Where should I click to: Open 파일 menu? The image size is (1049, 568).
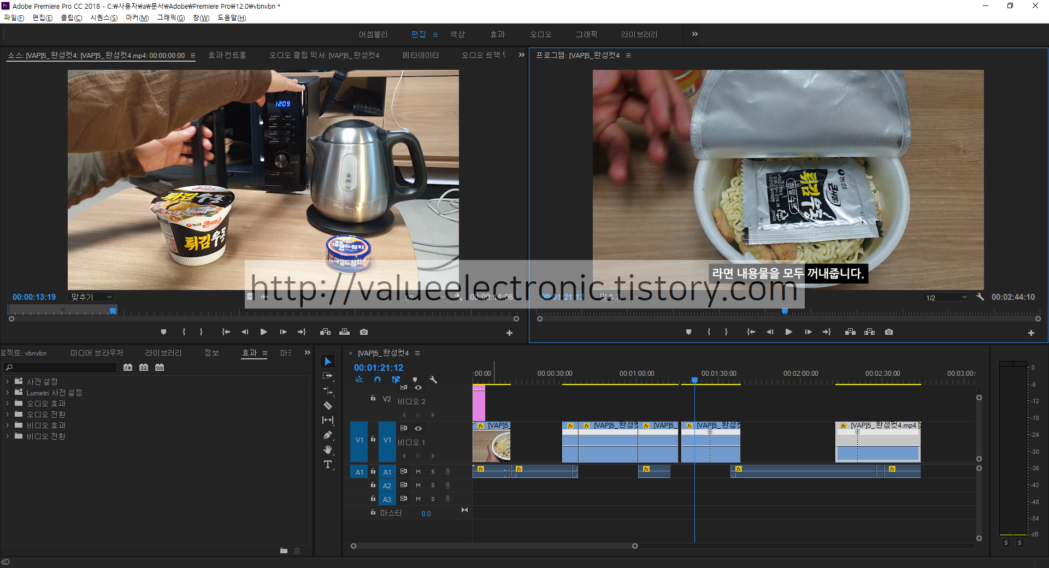click(14, 17)
